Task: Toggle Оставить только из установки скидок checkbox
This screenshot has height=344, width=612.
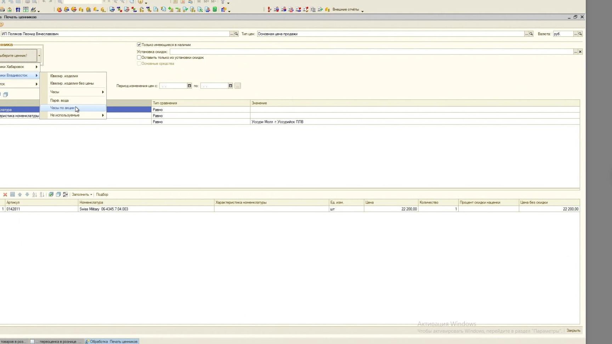Action: point(139,57)
